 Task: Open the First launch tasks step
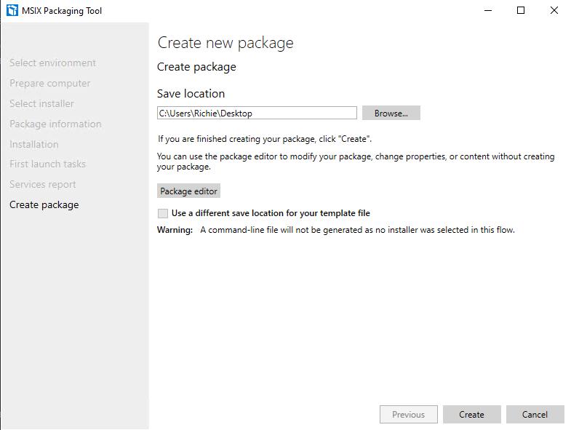tap(47, 164)
